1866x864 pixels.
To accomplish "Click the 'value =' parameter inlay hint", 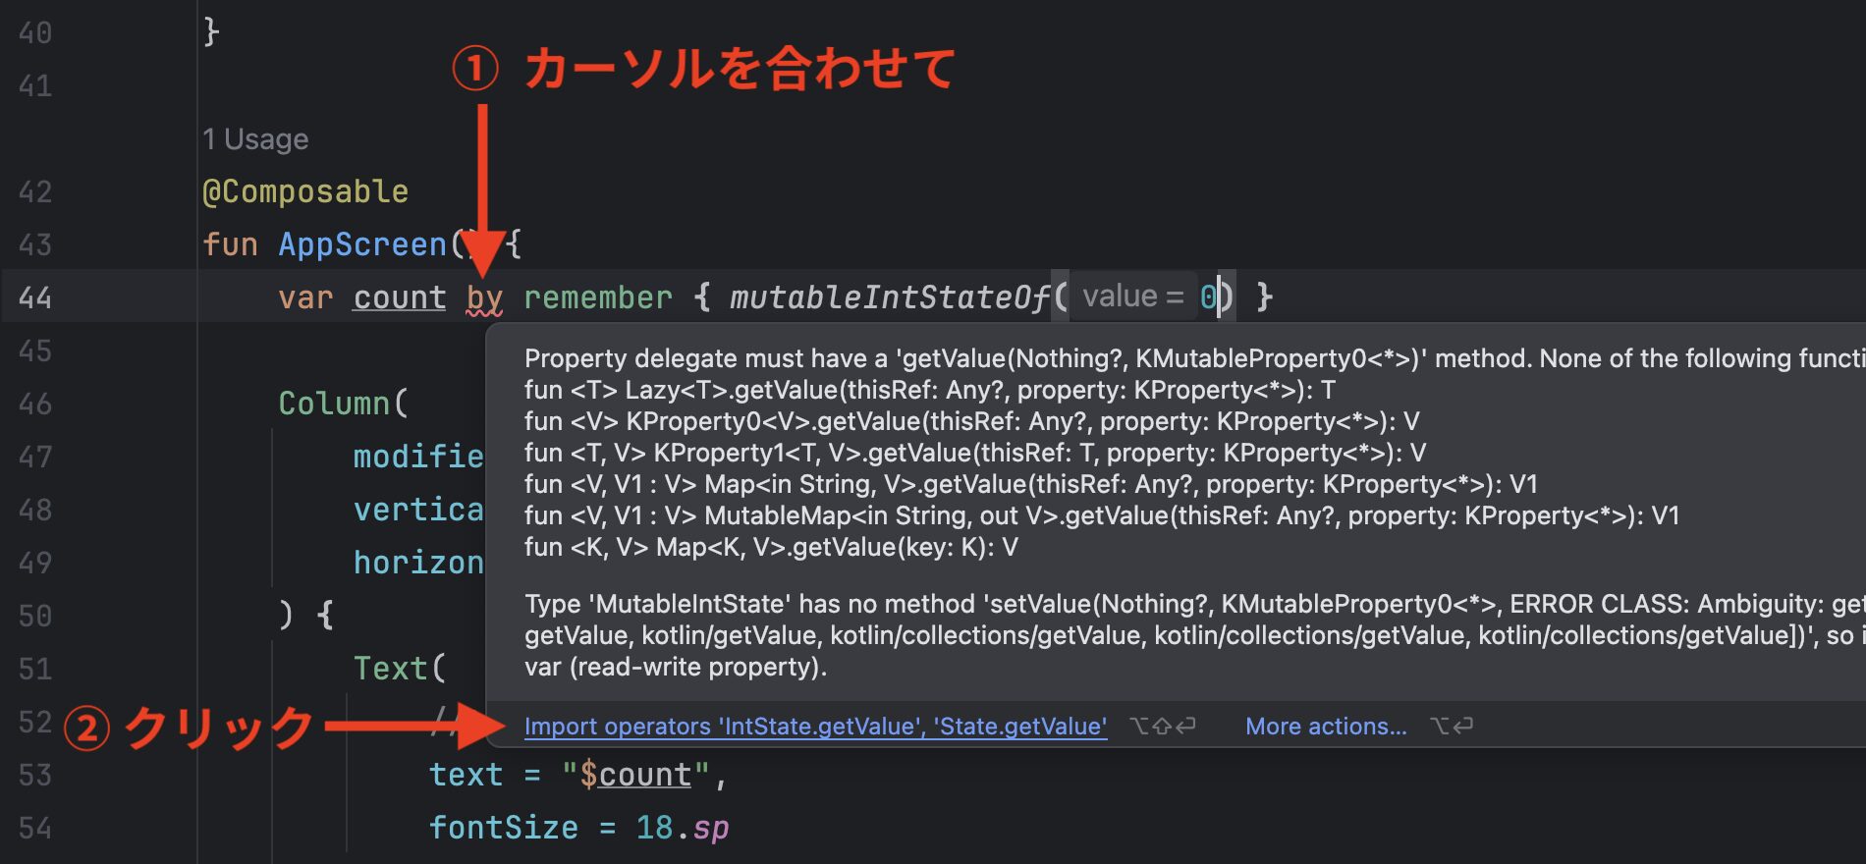I will click(1132, 297).
